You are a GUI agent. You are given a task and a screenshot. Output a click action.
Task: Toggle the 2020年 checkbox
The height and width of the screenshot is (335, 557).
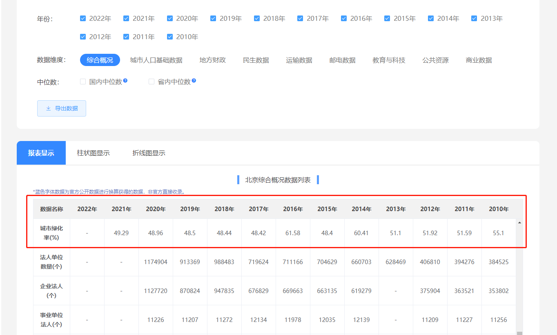tap(170, 18)
